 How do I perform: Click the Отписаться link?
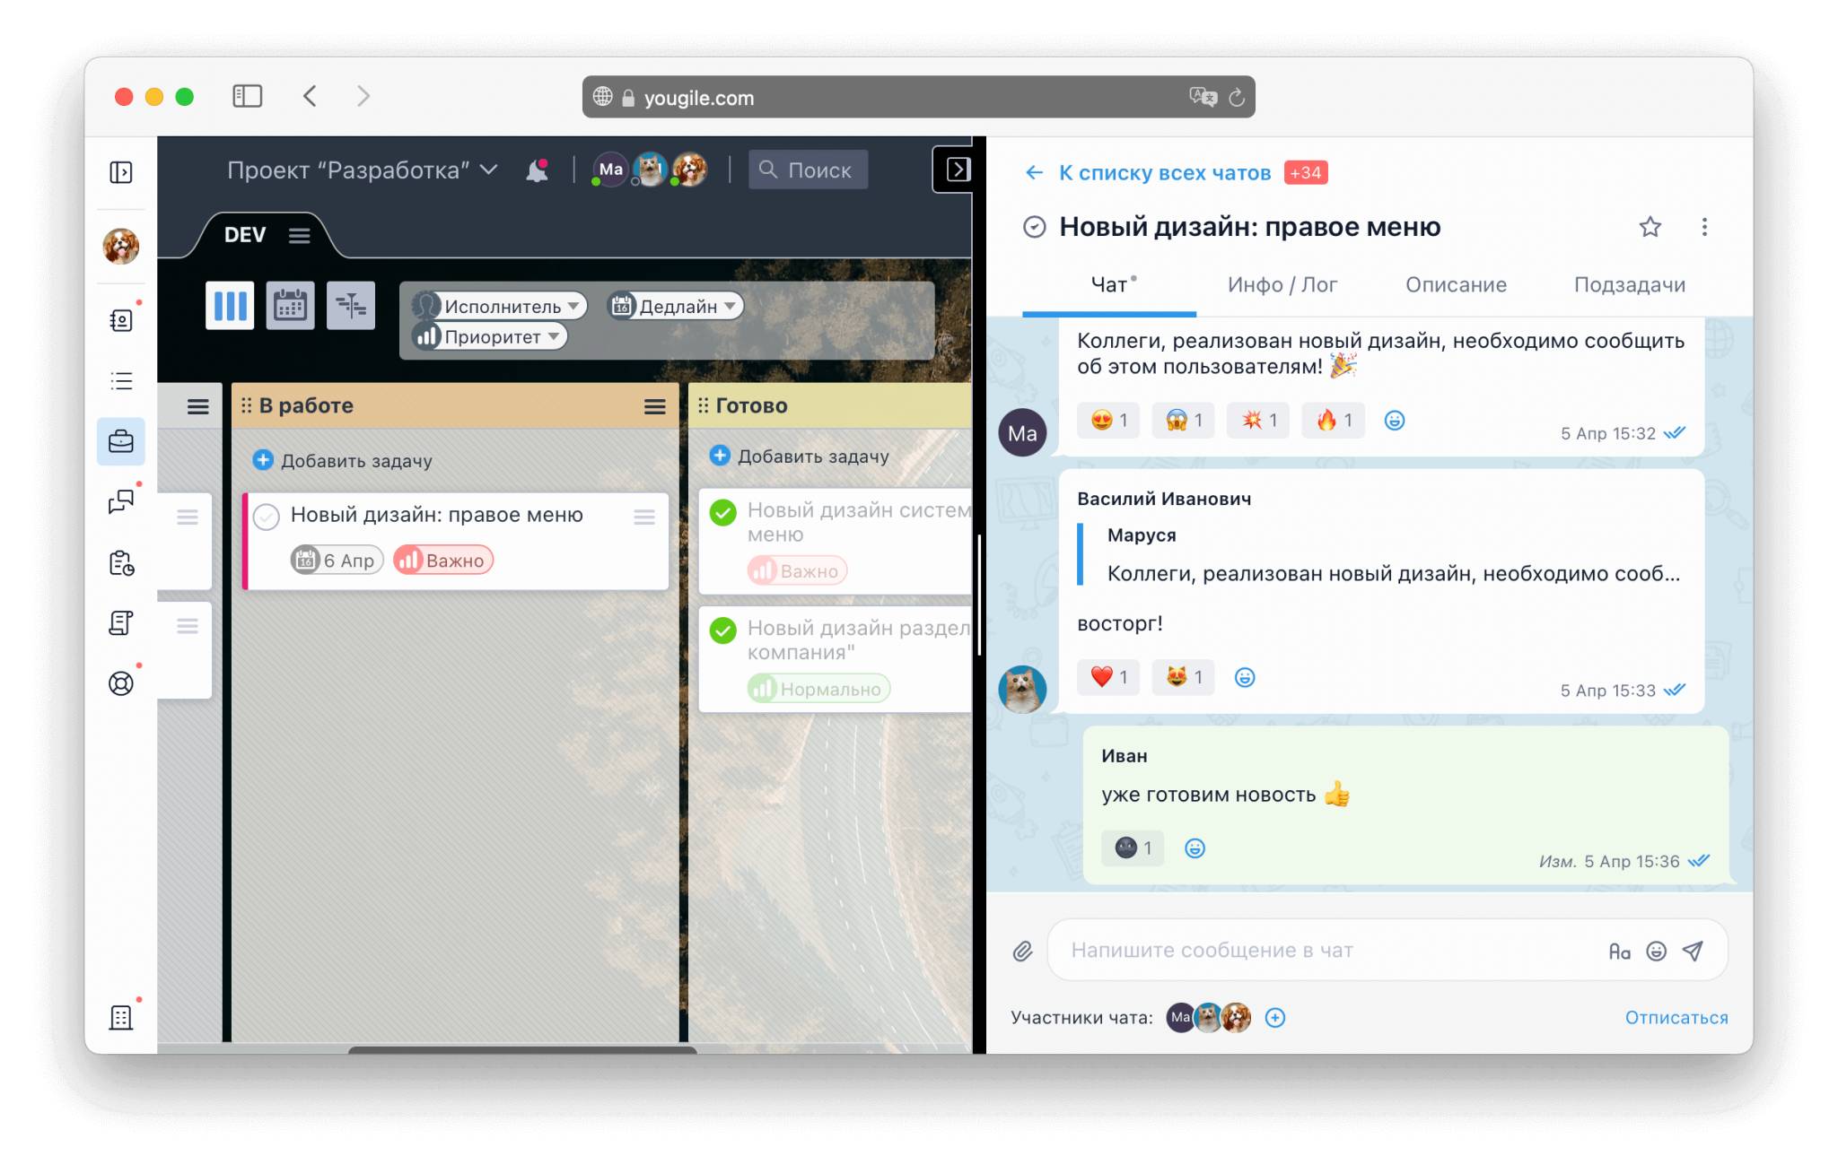point(1676,1018)
